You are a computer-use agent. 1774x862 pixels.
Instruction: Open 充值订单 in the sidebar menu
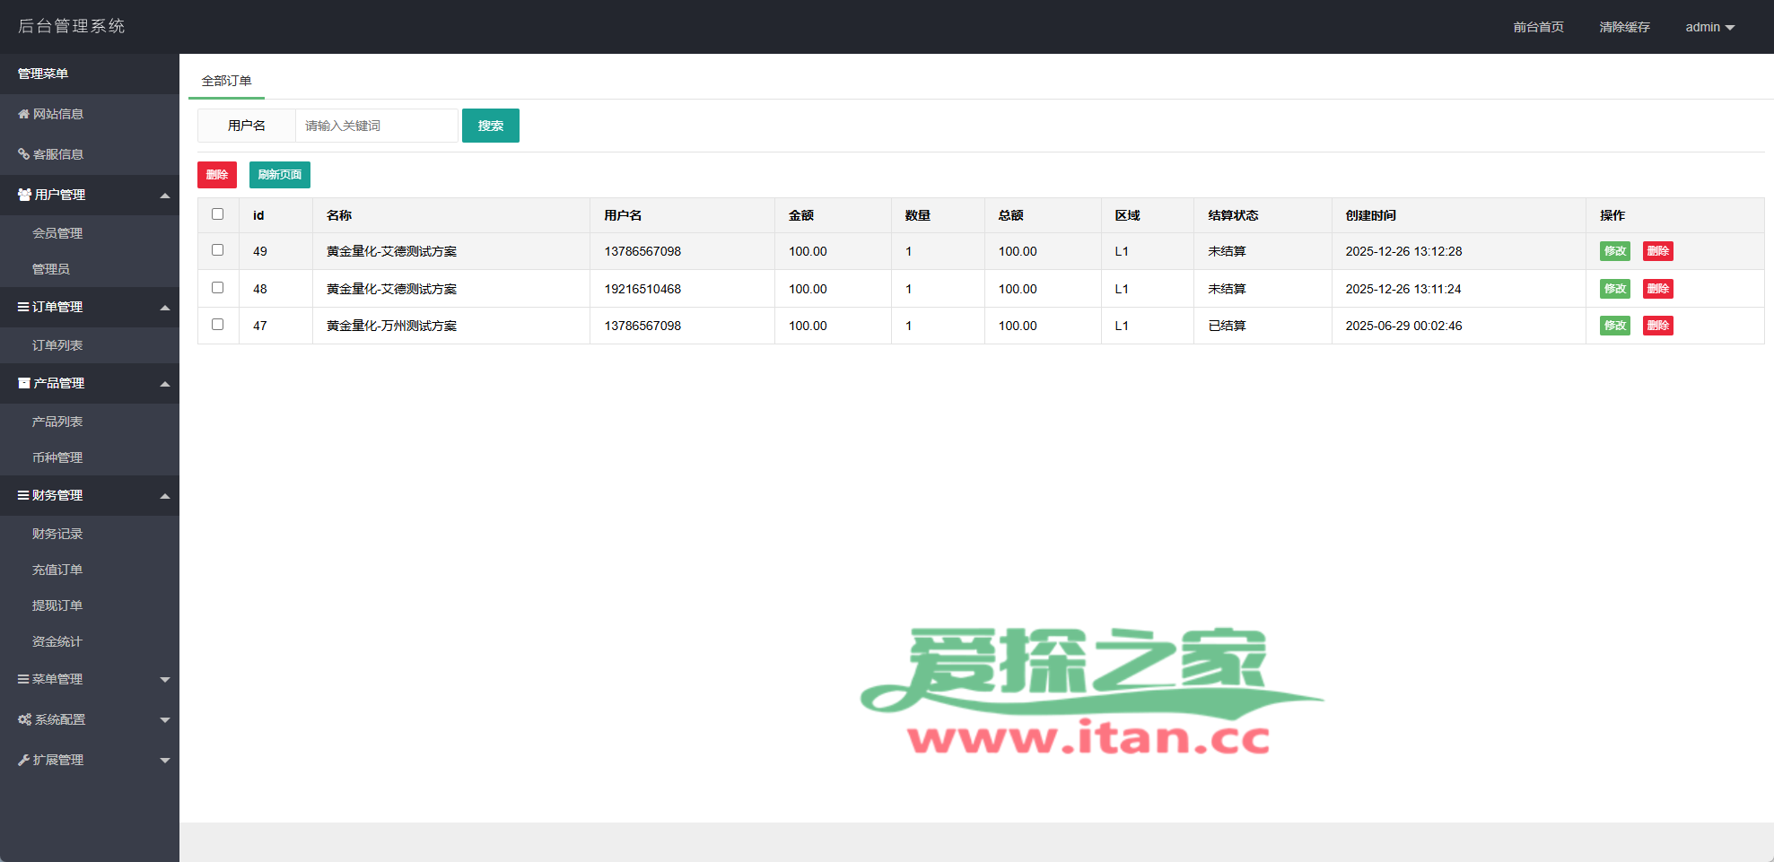pyautogui.click(x=57, y=570)
